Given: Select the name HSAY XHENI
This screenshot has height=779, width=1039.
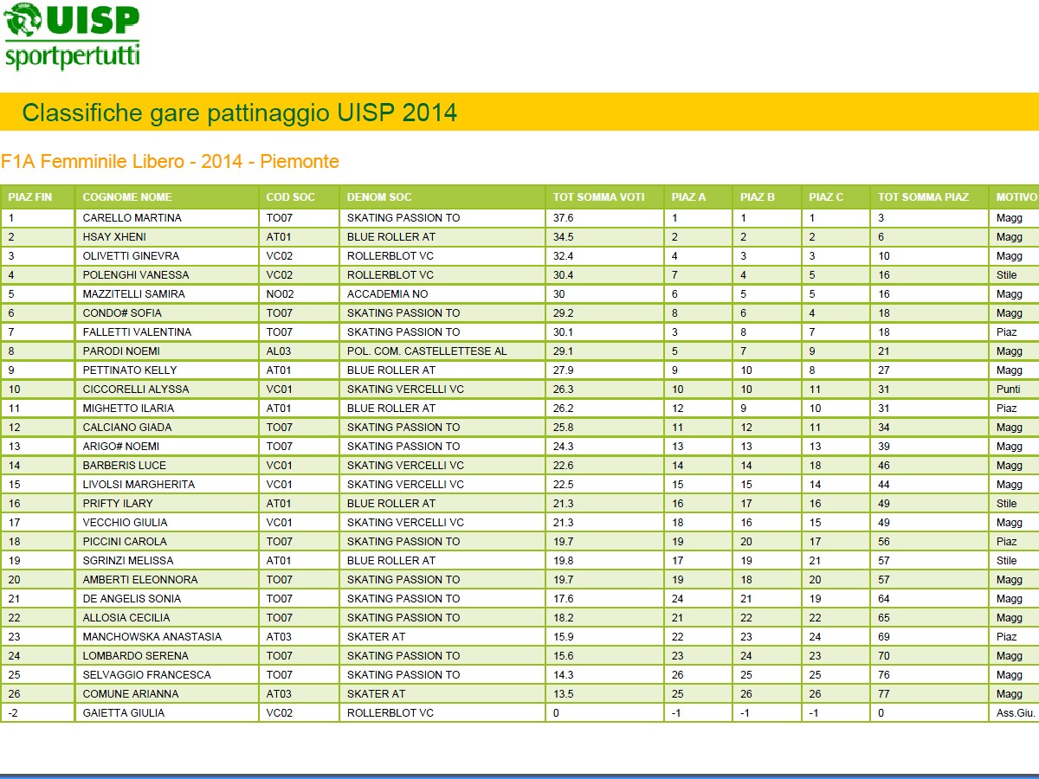Looking at the screenshot, I should (114, 237).
